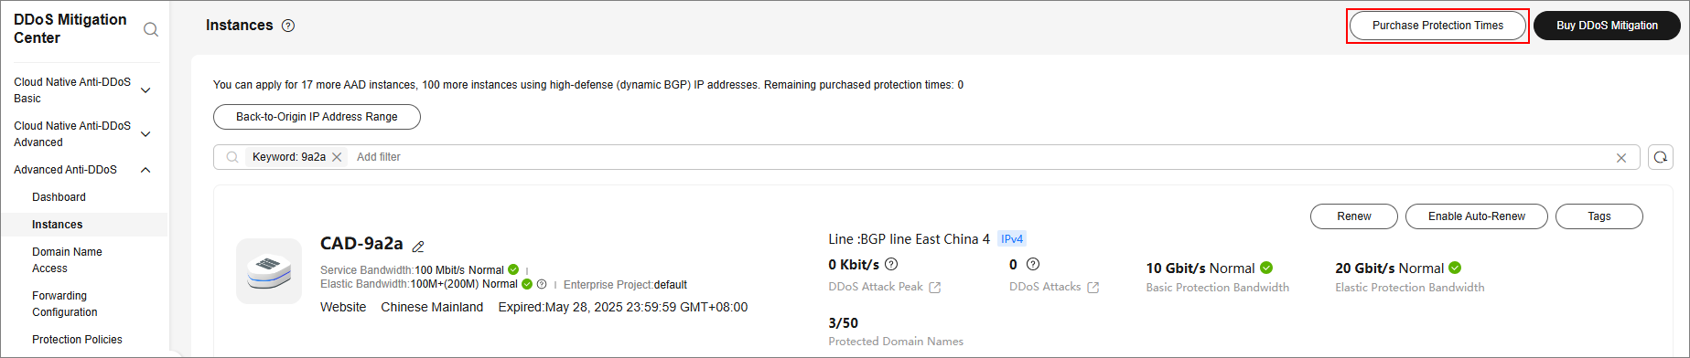Viewport: 1690px width, 358px height.
Task: Collapse the Advanced Anti-DDoS section
Action: 145,170
